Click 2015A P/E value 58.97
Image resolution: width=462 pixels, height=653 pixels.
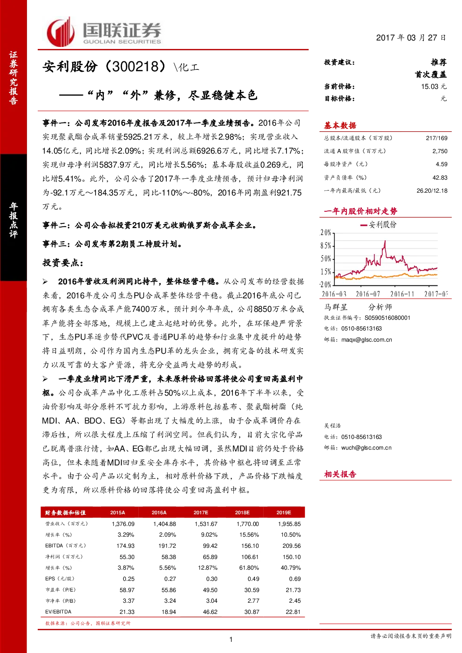127,590
